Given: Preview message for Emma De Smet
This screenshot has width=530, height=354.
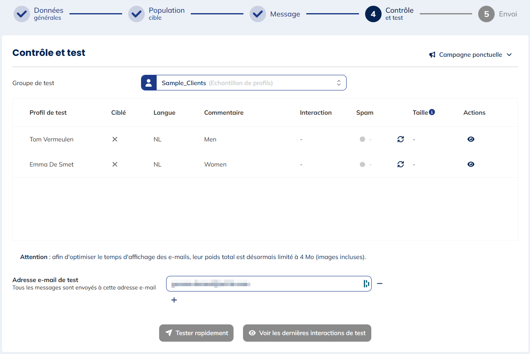Looking at the screenshot, I should [x=471, y=164].
